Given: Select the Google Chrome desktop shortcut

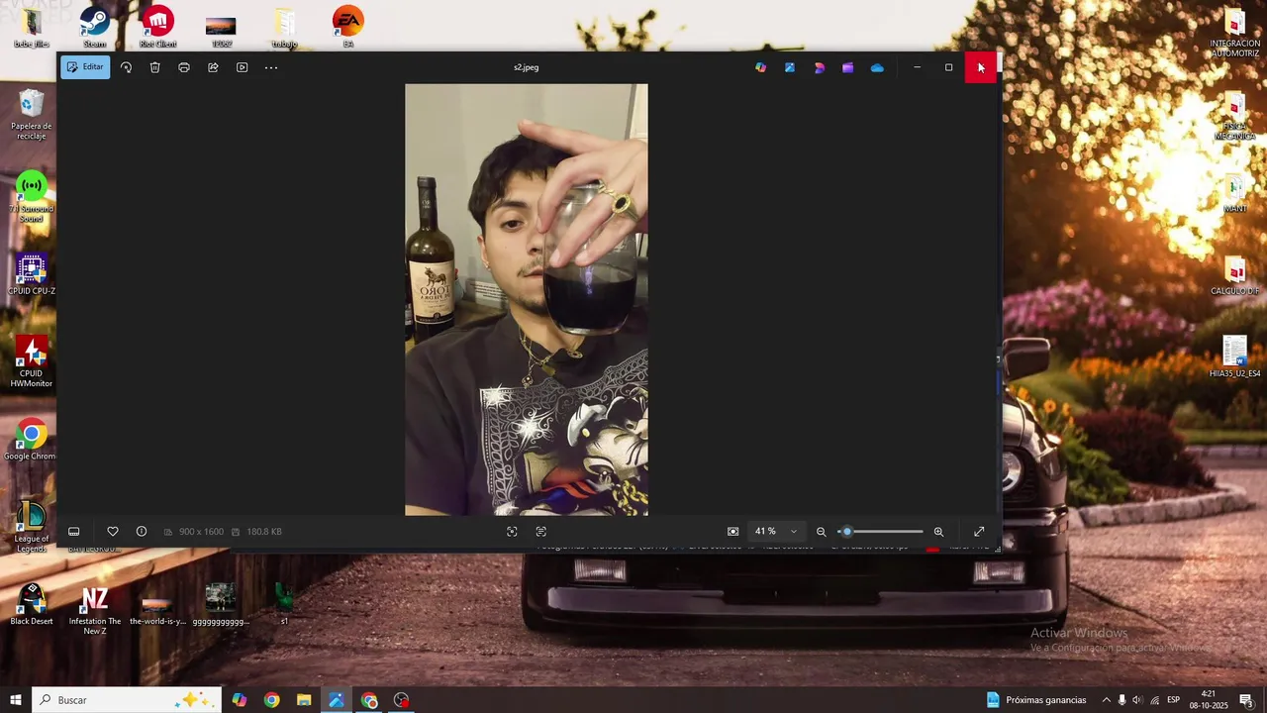Looking at the screenshot, I should pyautogui.click(x=32, y=439).
